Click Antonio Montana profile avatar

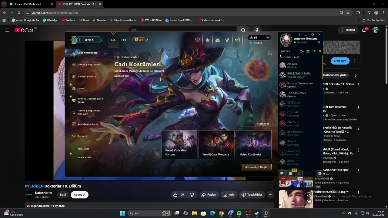click(x=286, y=39)
